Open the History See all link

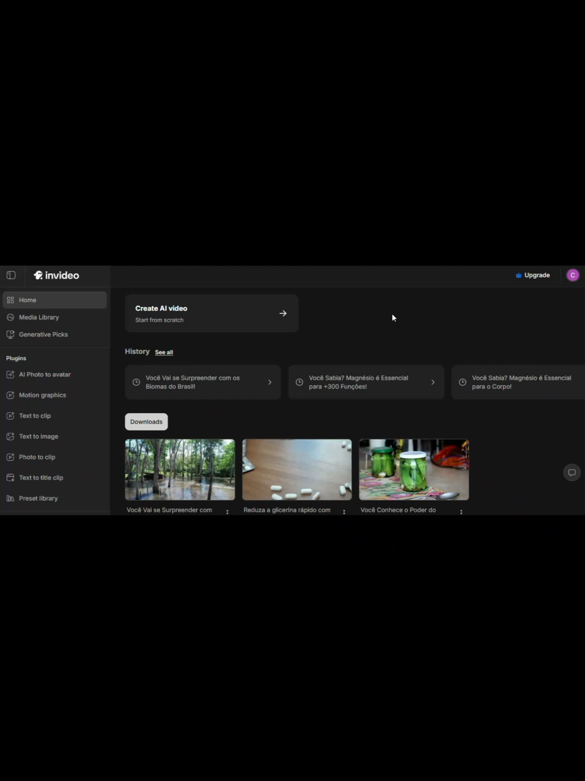[x=164, y=353]
